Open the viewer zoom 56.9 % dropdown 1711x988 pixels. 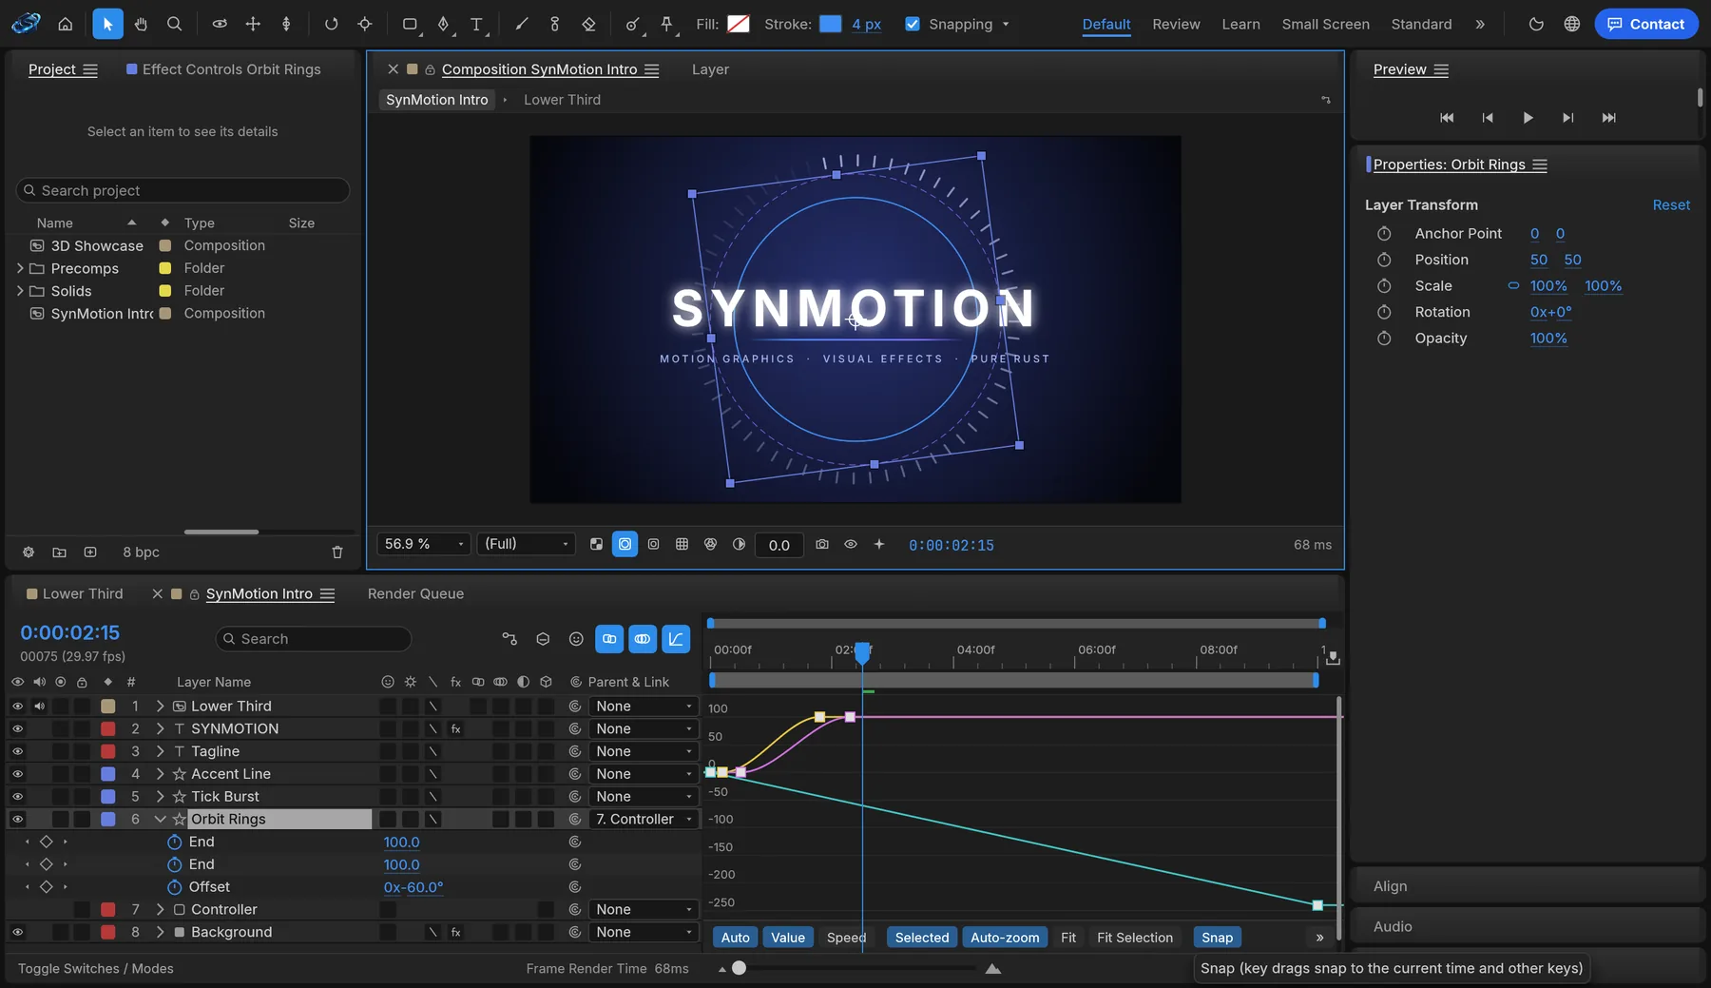point(424,544)
